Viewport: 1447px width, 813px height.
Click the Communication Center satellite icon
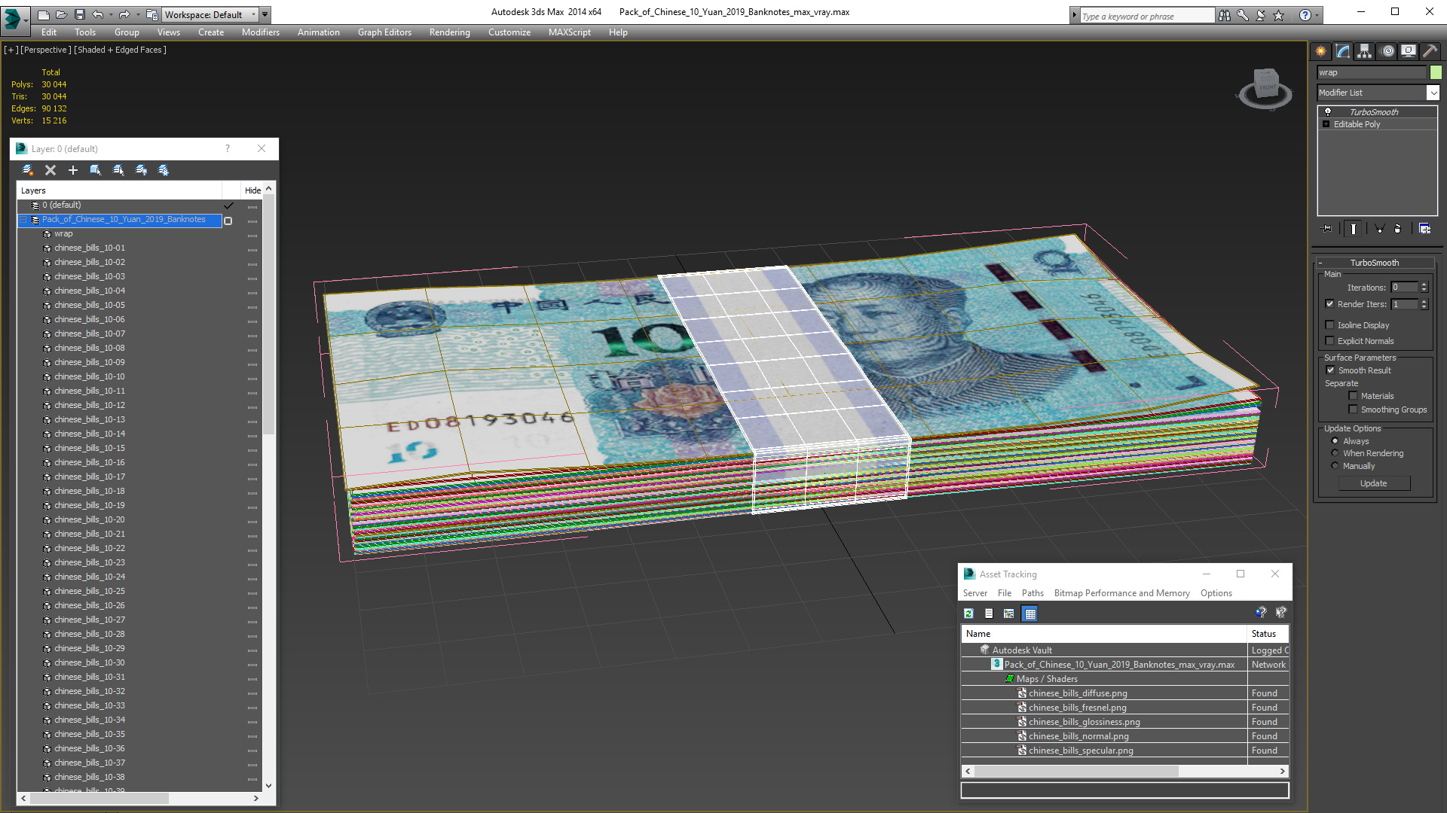tap(1261, 15)
